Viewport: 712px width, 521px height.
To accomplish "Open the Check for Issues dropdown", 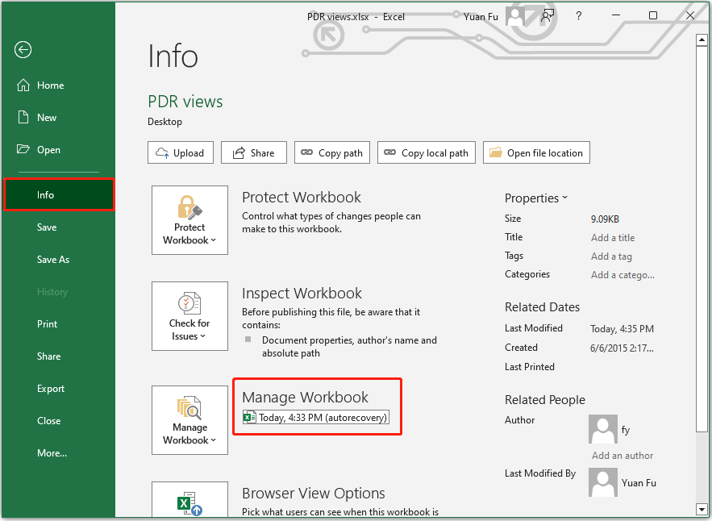I will (189, 316).
